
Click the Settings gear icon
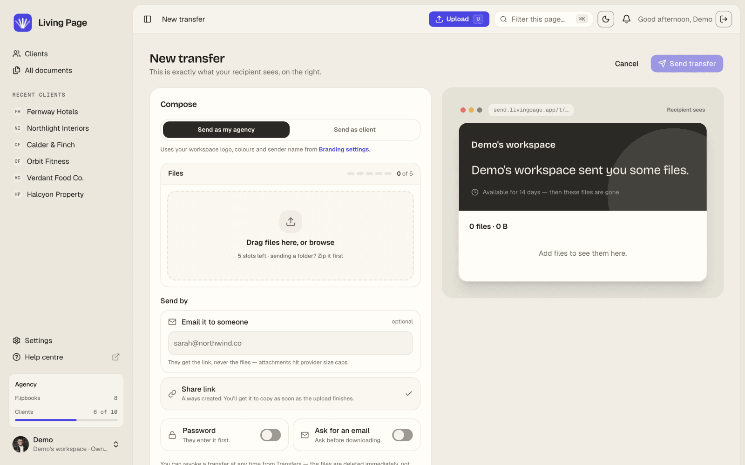tap(17, 340)
